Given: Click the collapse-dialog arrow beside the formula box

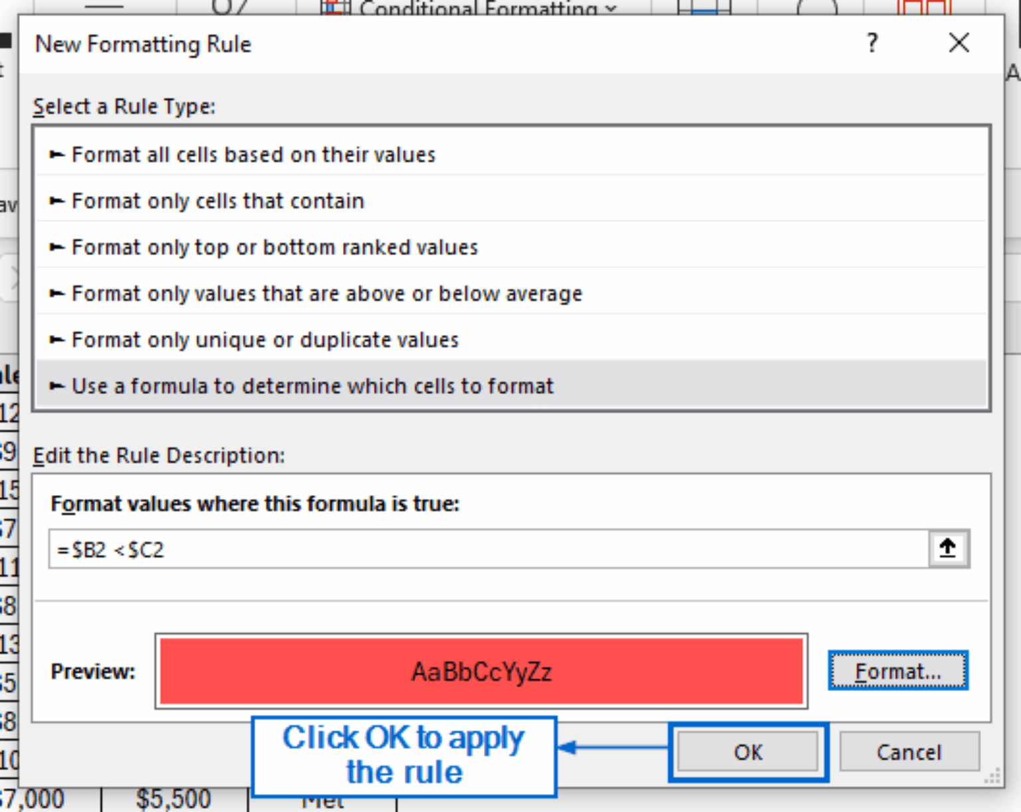Looking at the screenshot, I should 948,548.
